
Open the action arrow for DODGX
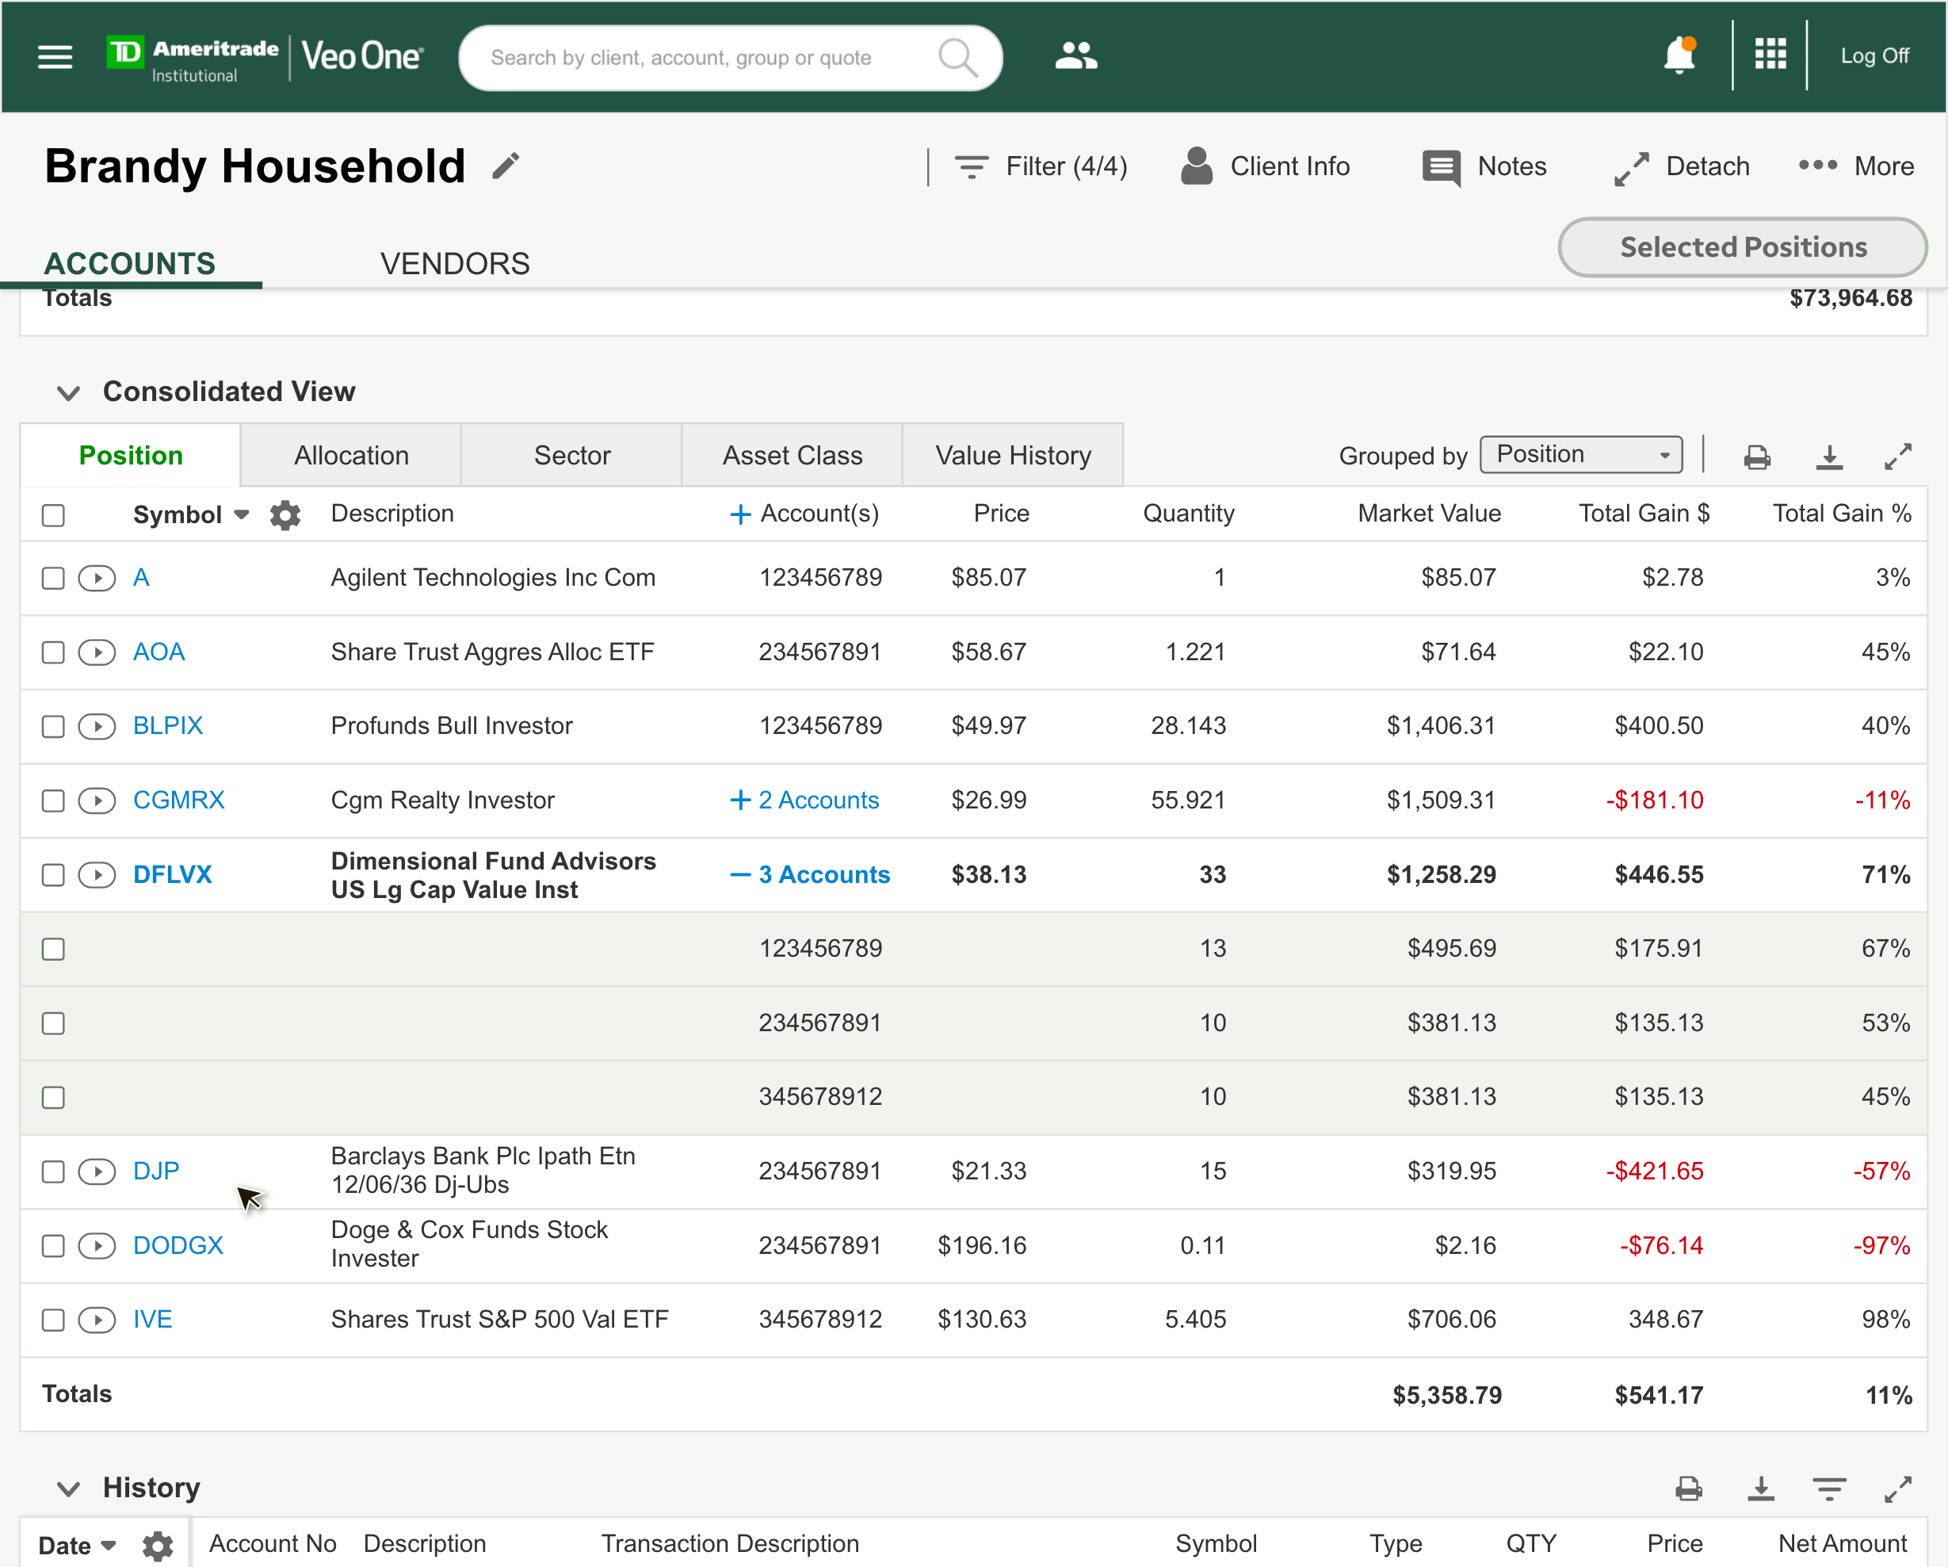pyautogui.click(x=97, y=1246)
